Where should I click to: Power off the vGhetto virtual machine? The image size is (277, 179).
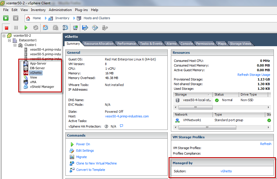[6, 28]
